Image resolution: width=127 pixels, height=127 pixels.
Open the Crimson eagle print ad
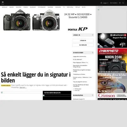112,85
